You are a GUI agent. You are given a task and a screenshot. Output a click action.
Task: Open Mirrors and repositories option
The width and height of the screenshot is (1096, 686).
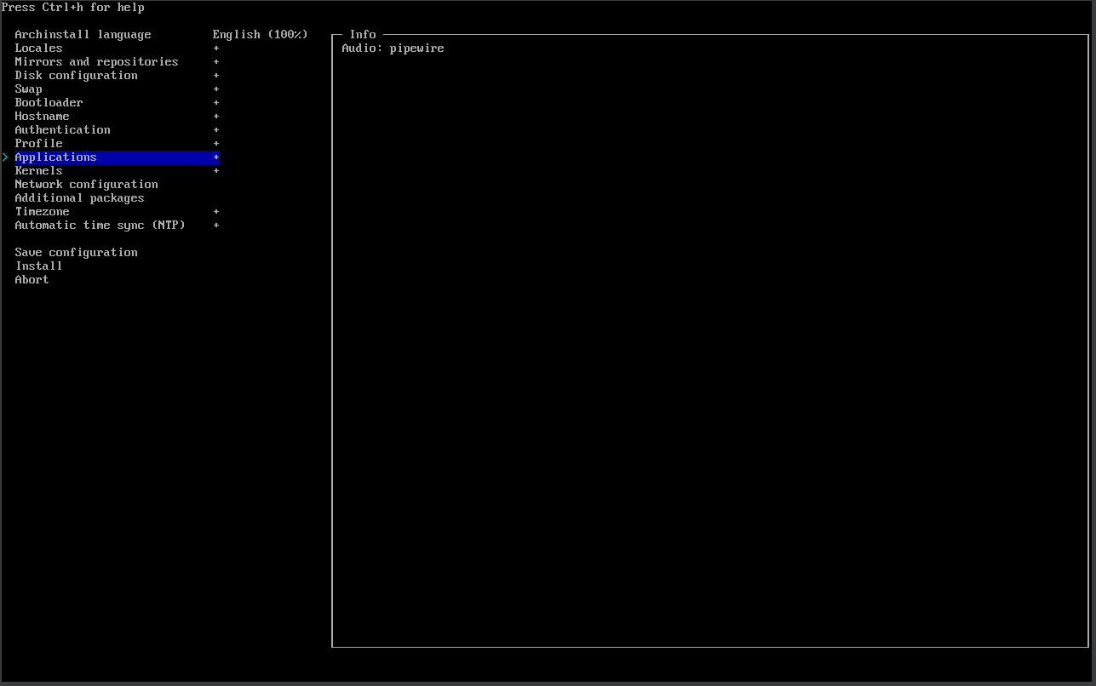point(96,62)
